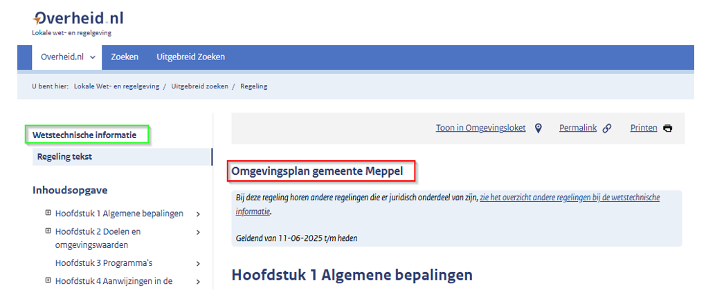The width and height of the screenshot is (715, 306).
Task: Click the map pin icon beside Omgevingsloket
Action: point(538,128)
